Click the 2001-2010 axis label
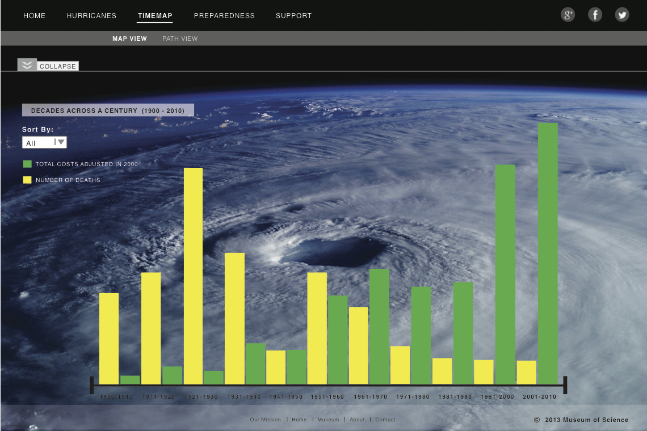The width and height of the screenshot is (647, 431). pyautogui.click(x=540, y=397)
